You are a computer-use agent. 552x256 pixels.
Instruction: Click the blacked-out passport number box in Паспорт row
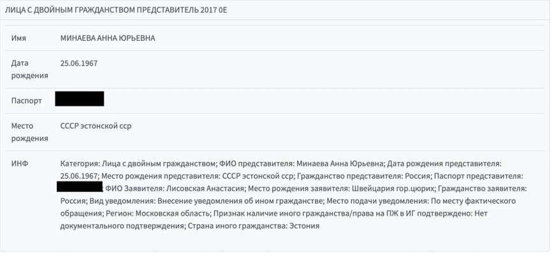pyautogui.click(x=80, y=99)
